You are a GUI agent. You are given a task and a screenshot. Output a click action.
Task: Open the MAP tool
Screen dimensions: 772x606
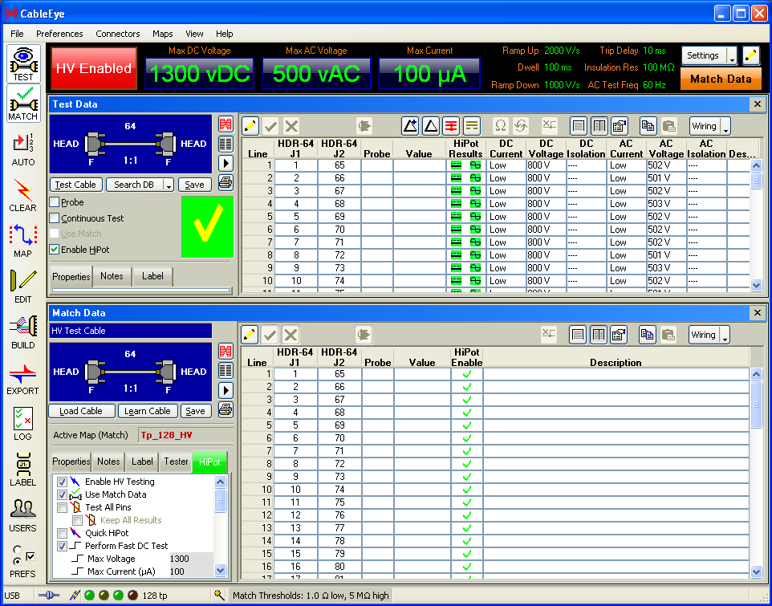tap(23, 242)
